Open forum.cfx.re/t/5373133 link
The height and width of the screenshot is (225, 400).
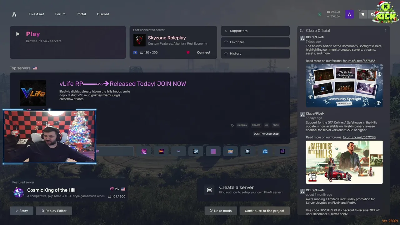click(x=359, y=61)
